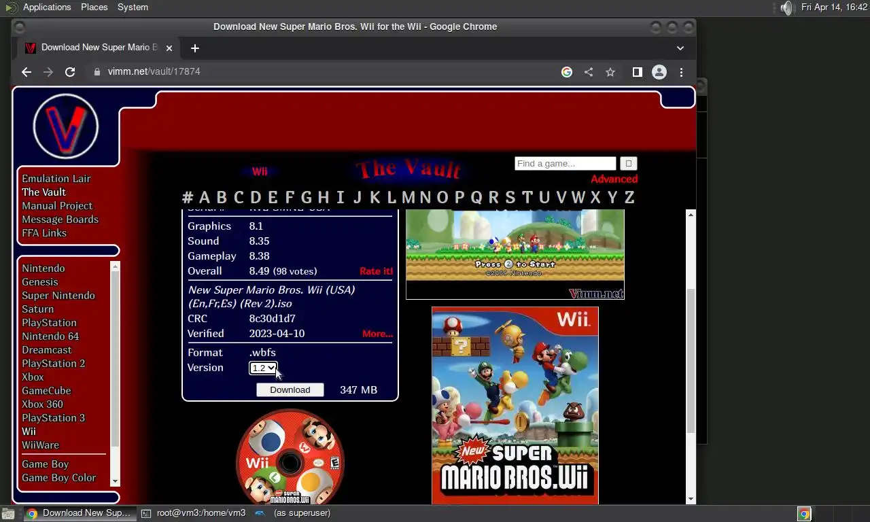Open the System menu
870x522 pixels.
coord(133,7)
